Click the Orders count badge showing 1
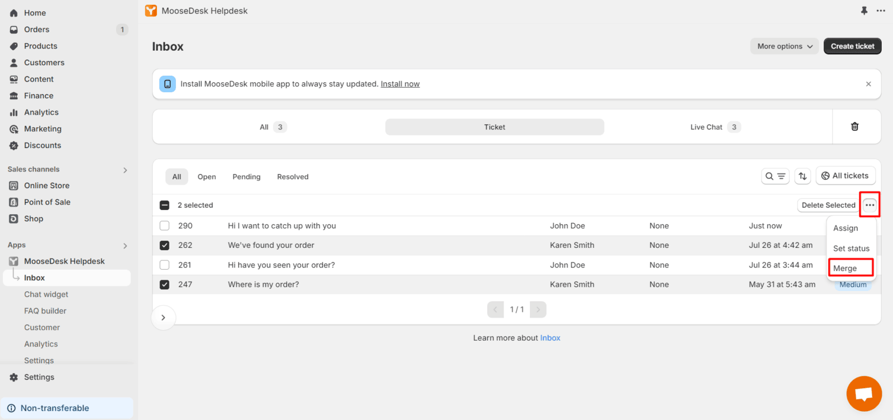 (122, 30)
